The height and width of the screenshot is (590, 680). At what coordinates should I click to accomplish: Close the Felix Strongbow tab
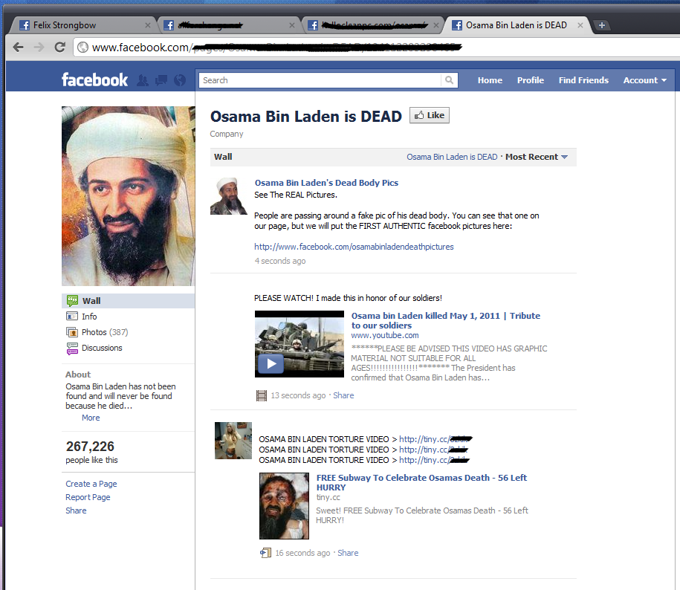point(148,25)
